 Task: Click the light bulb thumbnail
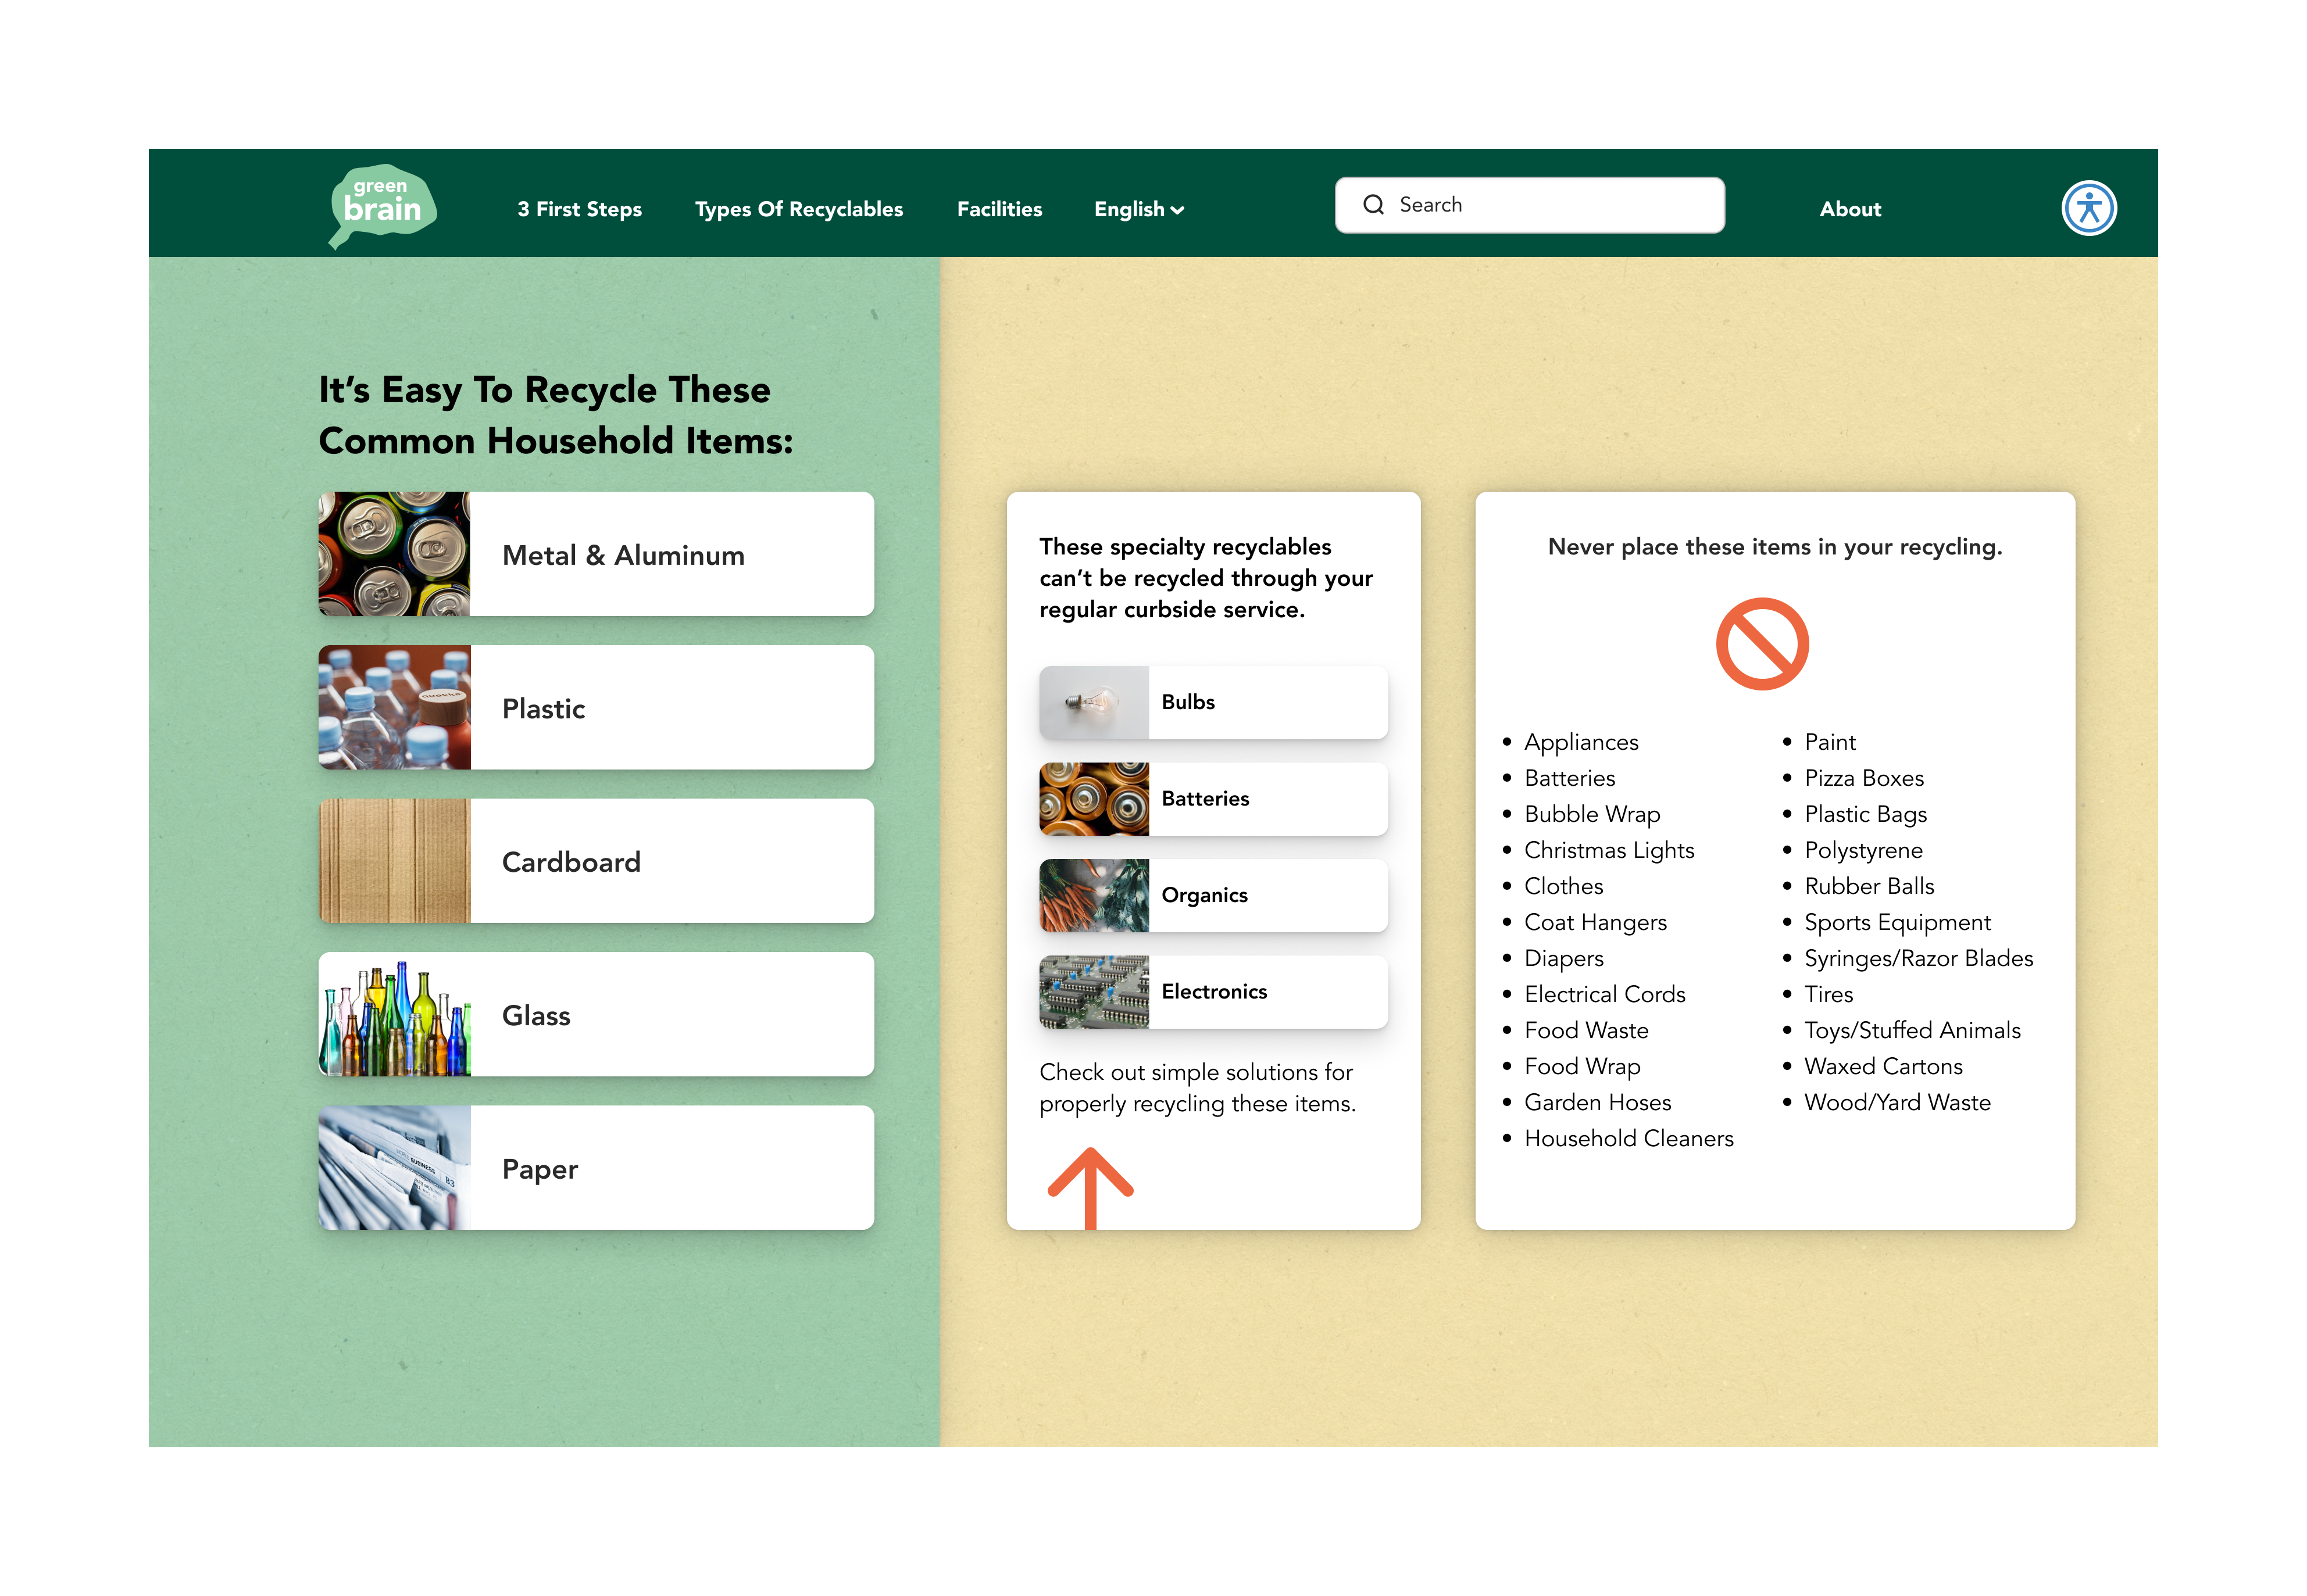1094,702
